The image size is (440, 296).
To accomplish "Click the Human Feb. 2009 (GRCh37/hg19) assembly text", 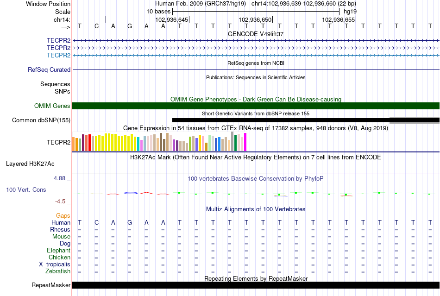I will pos(201,4).
